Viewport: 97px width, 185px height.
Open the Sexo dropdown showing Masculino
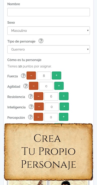point(48,30)
